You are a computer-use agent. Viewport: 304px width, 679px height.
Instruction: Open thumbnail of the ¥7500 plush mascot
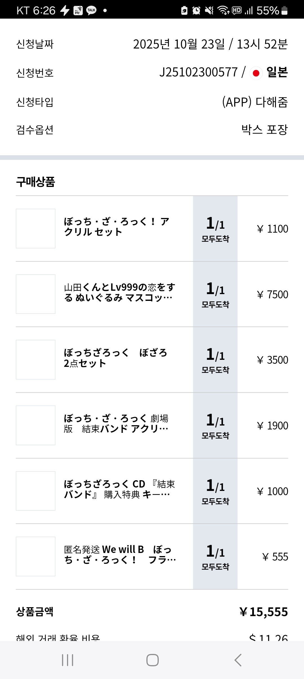(35, 294)
